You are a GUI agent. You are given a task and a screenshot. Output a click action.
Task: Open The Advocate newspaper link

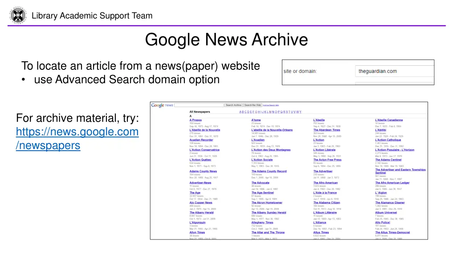(260, 183)
